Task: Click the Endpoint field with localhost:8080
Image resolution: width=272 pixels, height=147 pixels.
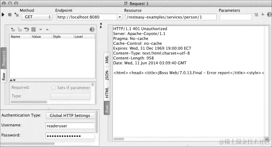Action: pyautogui.click(x=86, y=17)
